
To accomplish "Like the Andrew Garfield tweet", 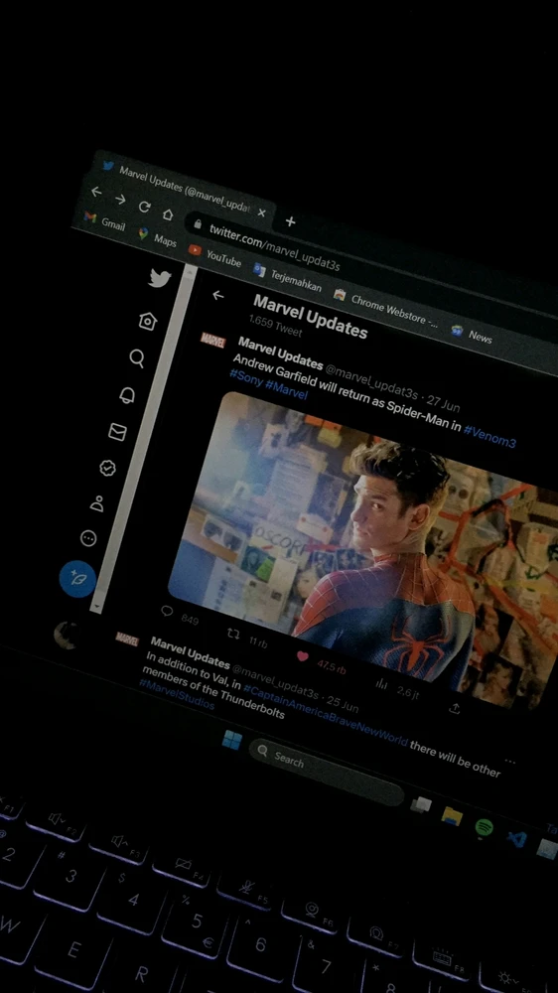I will [x=303, y=656].
